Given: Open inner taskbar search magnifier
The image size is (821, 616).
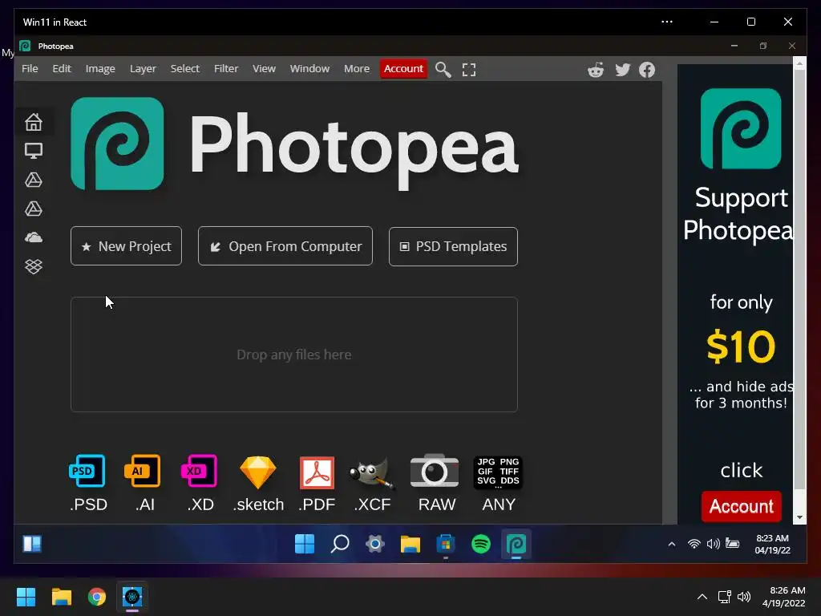Looking at the screenshot, I should (x=340, y=544).
